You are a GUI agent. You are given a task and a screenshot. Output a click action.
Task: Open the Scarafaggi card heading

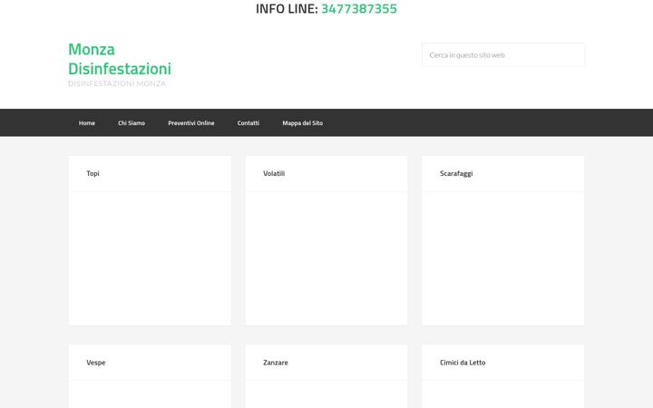point(456,173)
